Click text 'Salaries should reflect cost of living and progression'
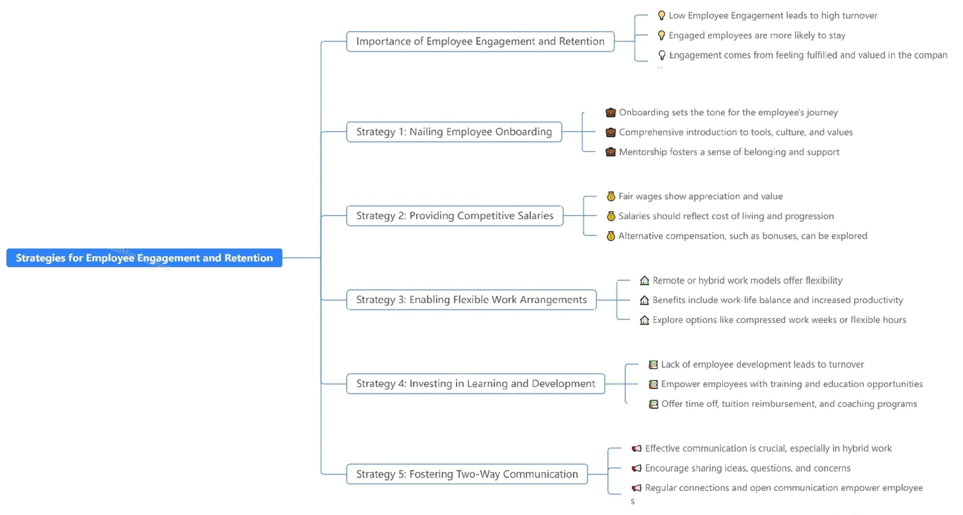Image resolution: width=963 pixels, height=515 pixels. [726, 216]
